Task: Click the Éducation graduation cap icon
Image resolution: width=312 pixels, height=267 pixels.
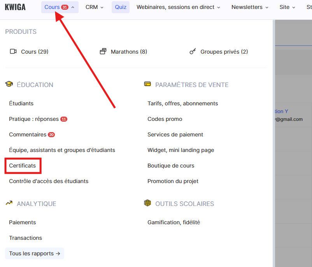Action: pyautogui.click(x=9, y=85)
